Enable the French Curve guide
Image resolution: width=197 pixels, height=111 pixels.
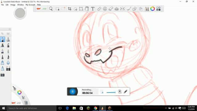(111, 9)
